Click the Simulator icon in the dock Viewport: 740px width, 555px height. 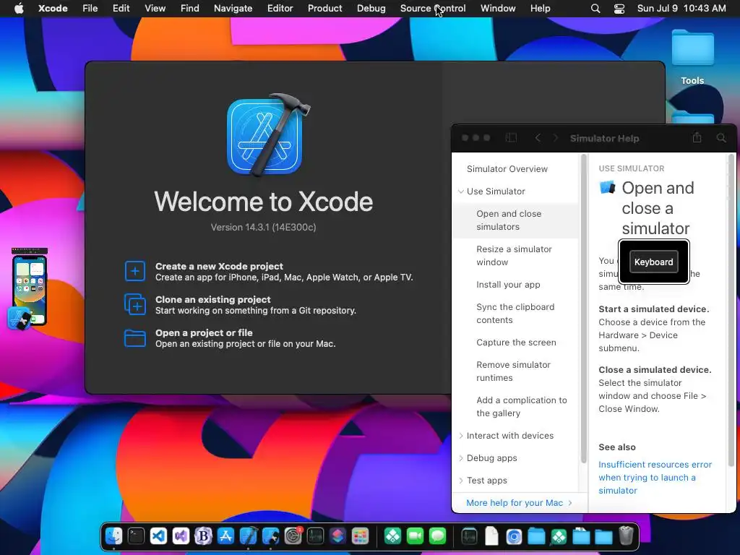[x=271, y=536]
